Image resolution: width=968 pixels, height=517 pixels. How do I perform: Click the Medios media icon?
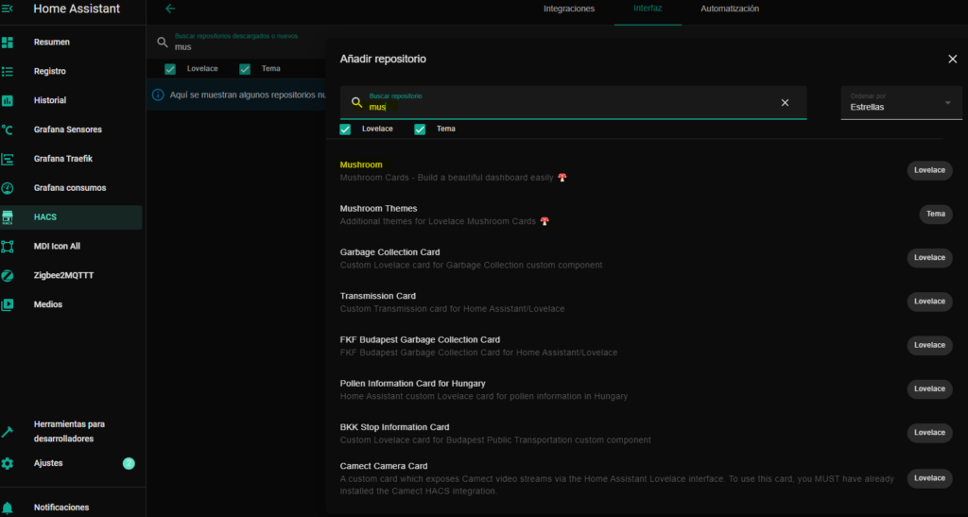[x=8, y=304]
